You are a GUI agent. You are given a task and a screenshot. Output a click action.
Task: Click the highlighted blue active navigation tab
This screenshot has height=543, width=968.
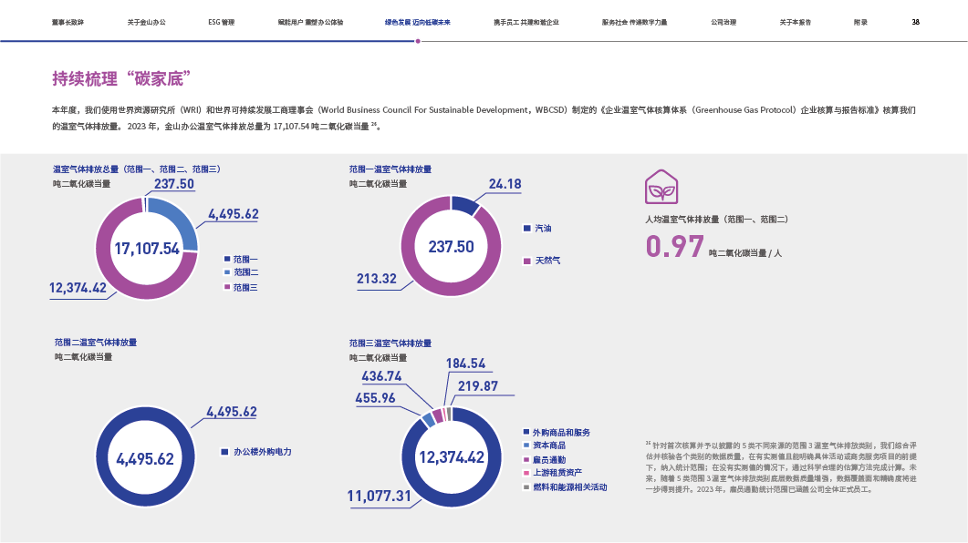416,22
